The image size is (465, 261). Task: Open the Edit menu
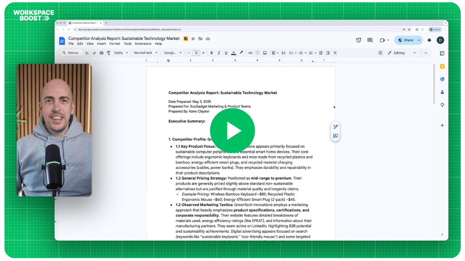click(x=80, y=44)
